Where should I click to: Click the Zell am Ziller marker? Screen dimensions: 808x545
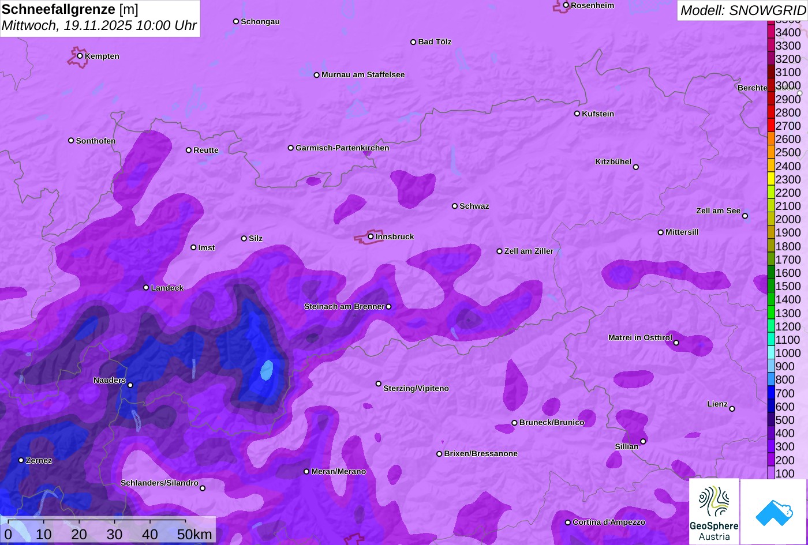point(500,251)
